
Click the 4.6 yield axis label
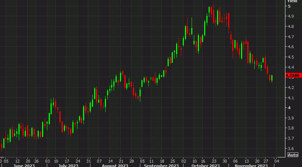click(291, 47)
